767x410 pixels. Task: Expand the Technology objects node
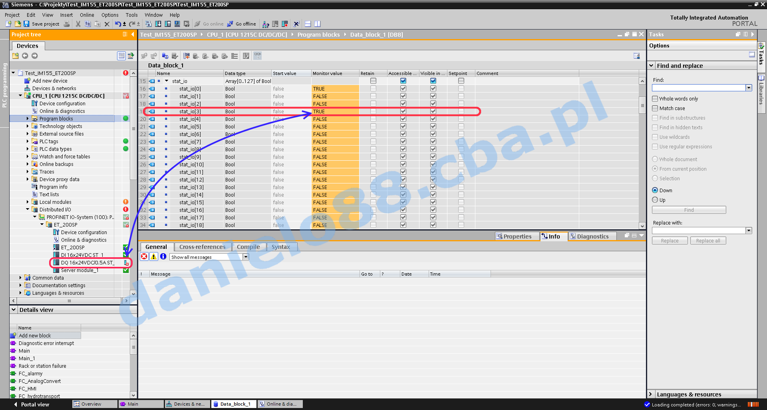point(28,126)
